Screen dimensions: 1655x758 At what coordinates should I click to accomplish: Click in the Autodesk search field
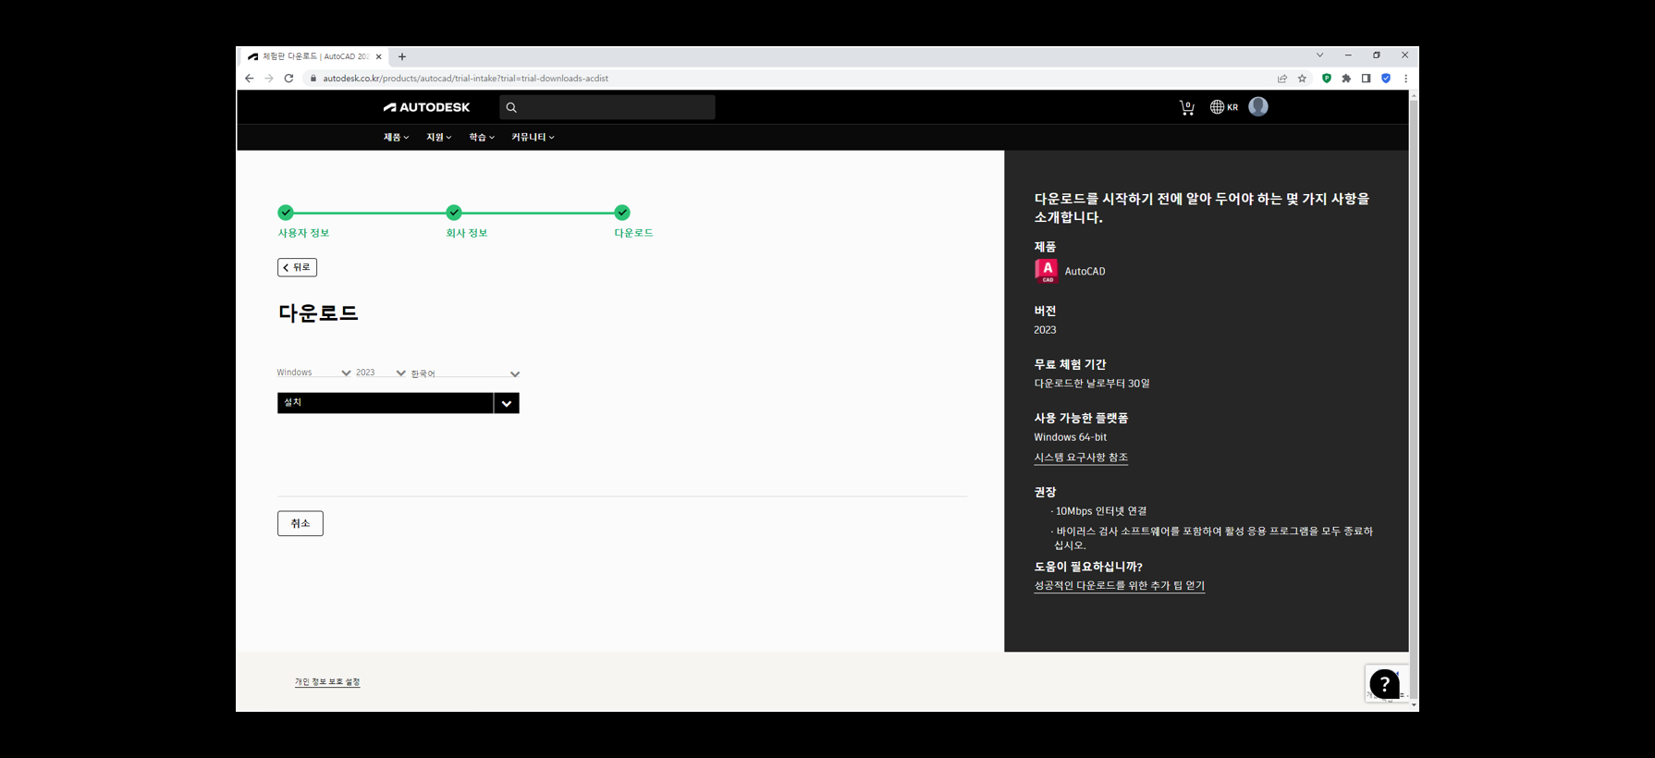607,107
